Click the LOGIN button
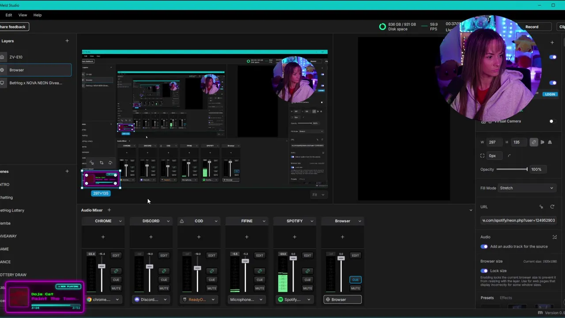This screenshot has height=318, width=565. click(x=550, y=94)
